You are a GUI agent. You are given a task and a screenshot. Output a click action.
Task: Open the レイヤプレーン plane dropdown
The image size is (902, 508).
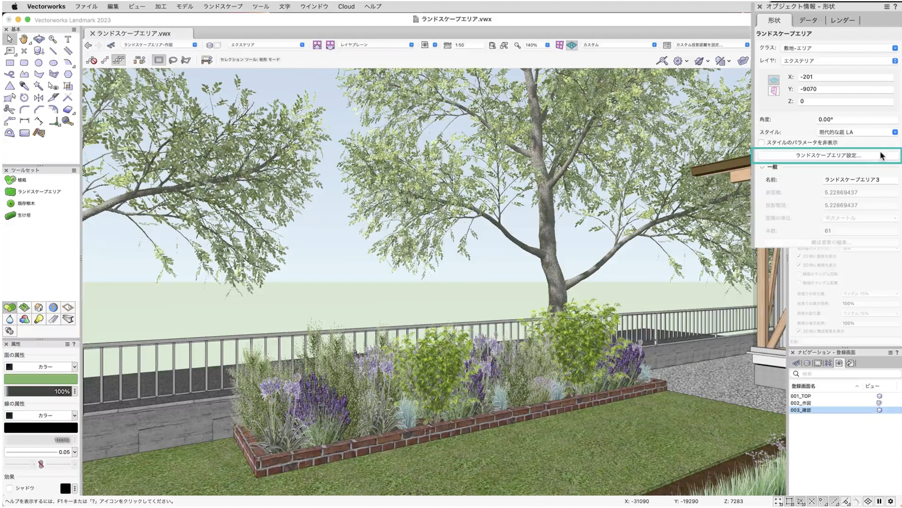(376, 45)
